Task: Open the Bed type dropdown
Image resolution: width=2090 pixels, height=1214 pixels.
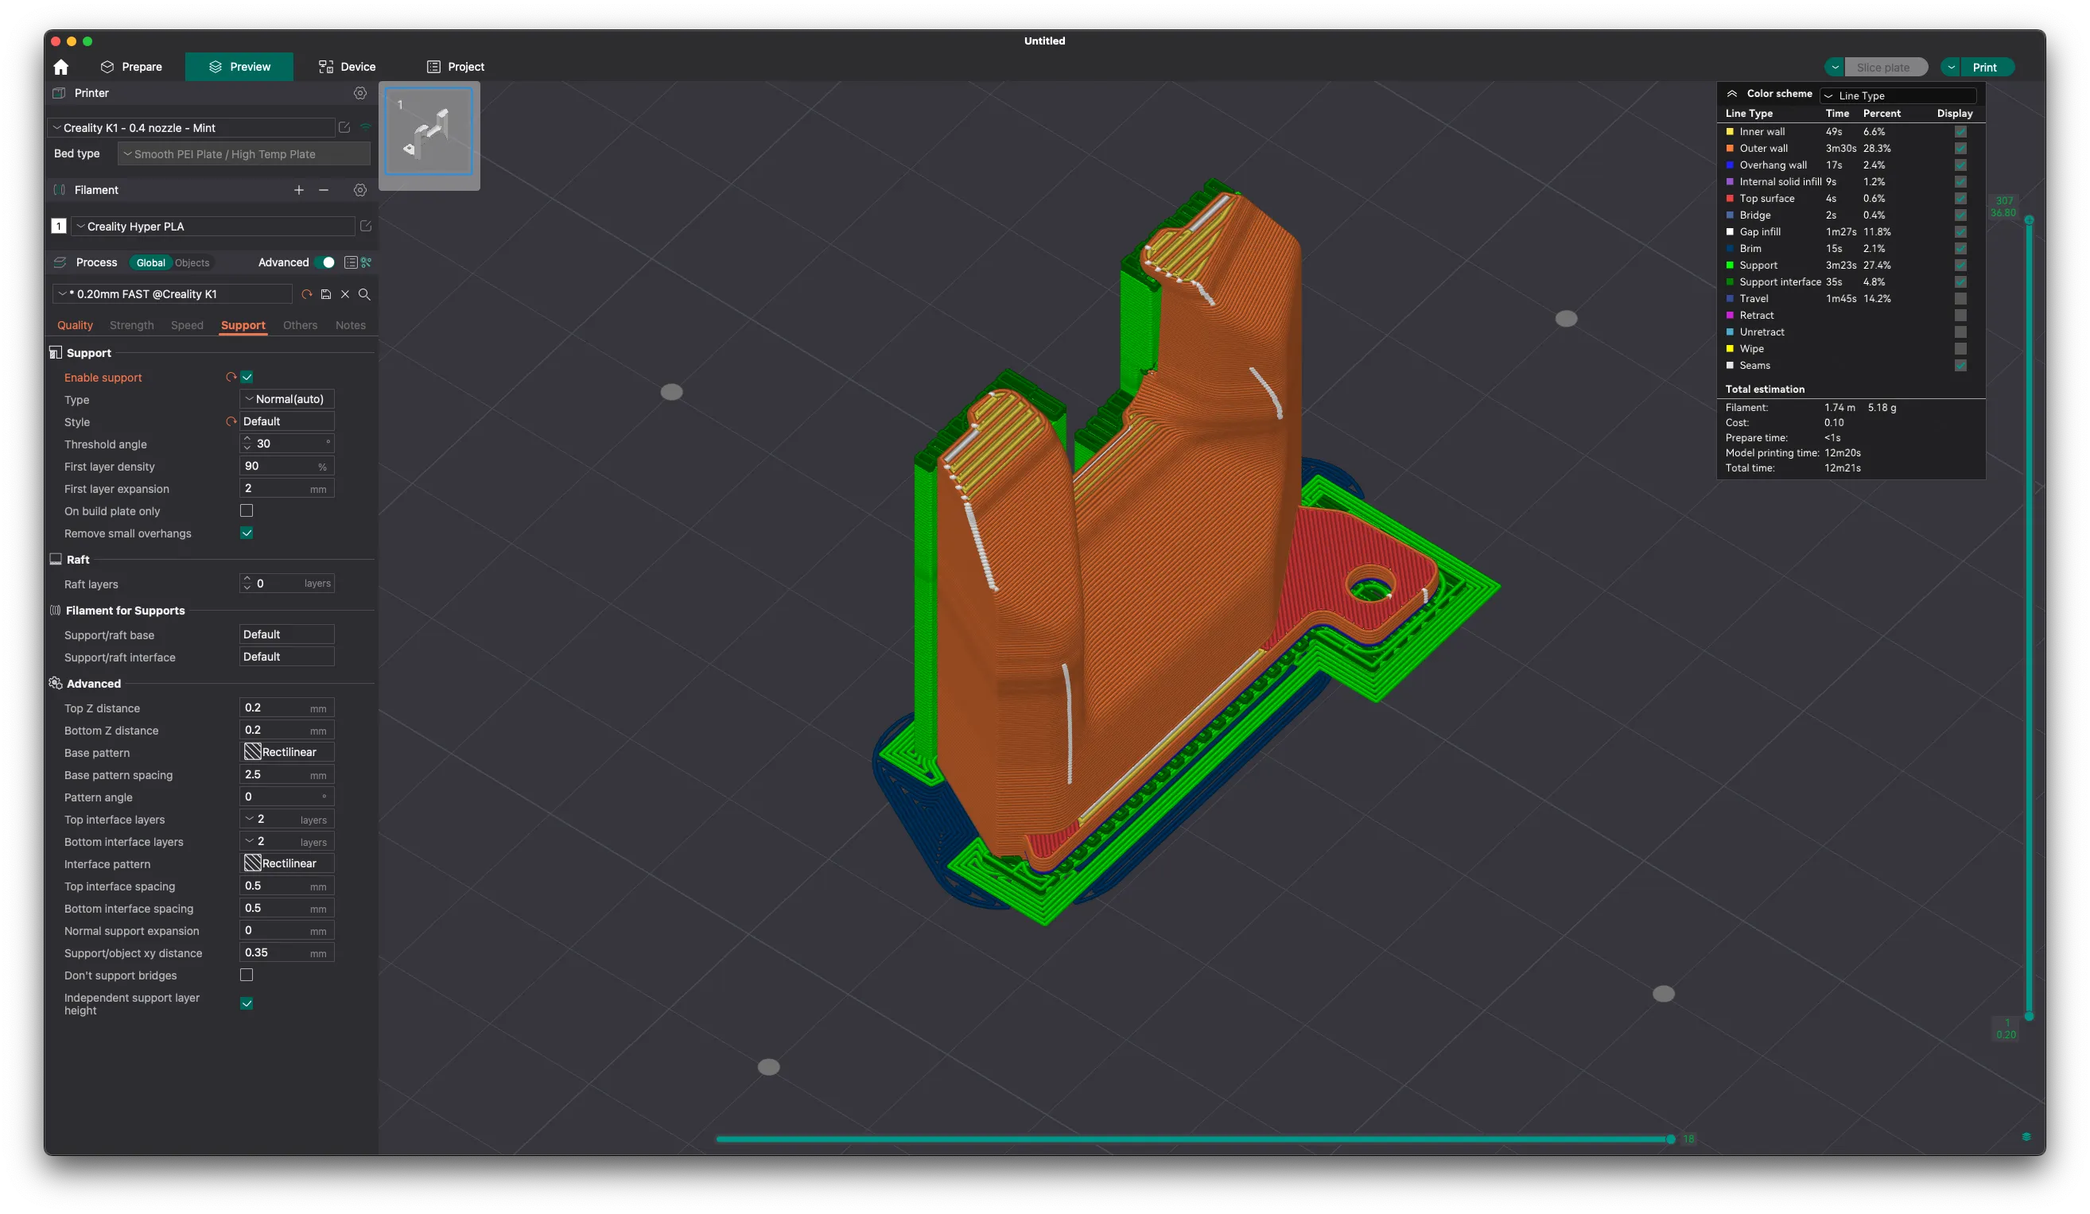Action: pyautogui.click(x=243, y=153)
